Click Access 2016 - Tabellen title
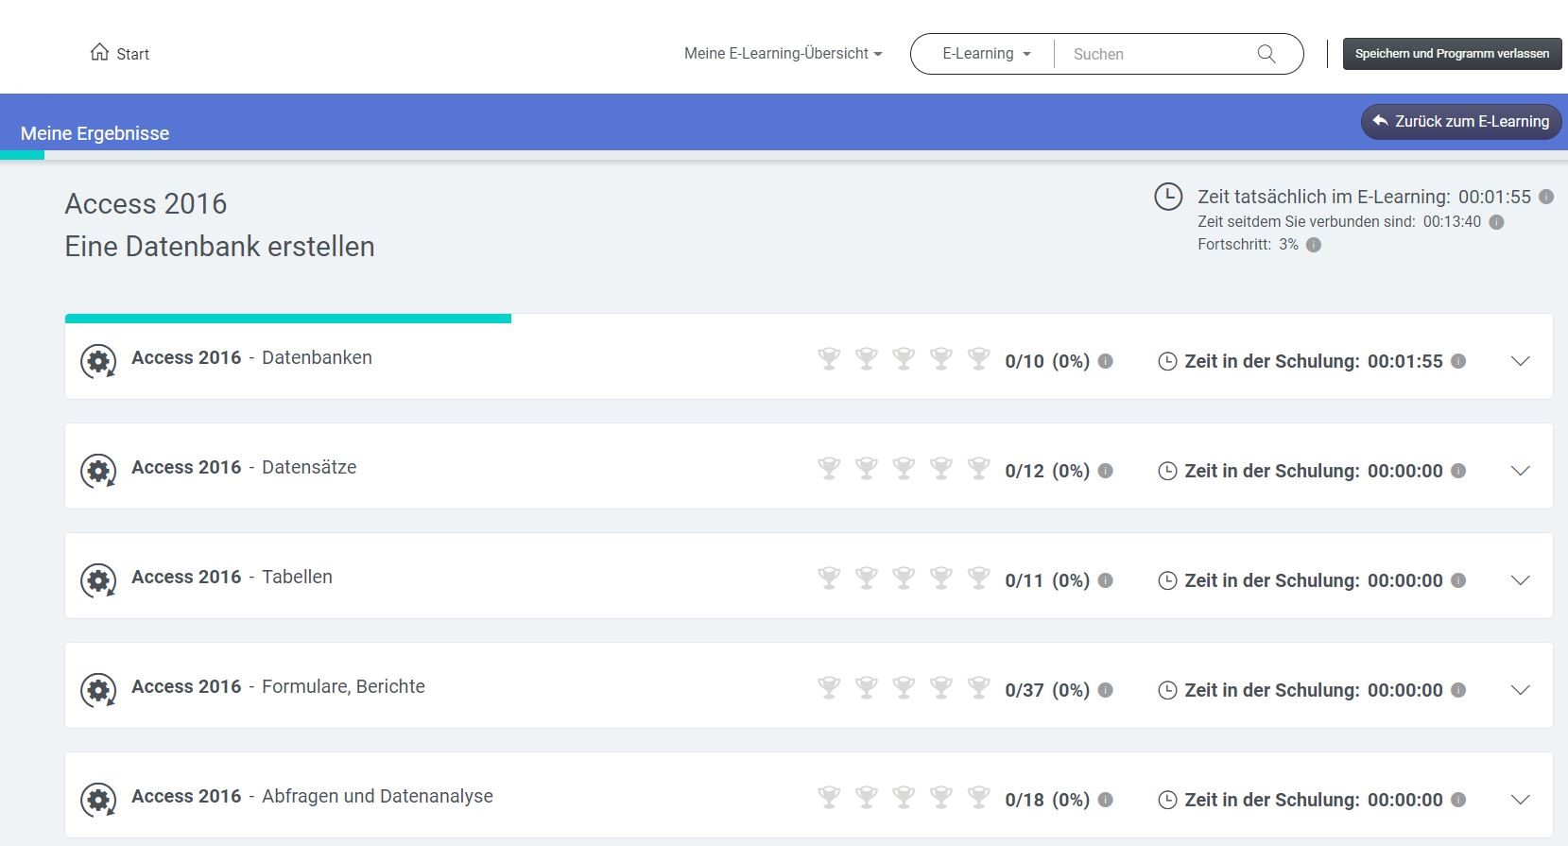Image resolution: width=1568 pixels, height=846 pixels. coord(232,577)
